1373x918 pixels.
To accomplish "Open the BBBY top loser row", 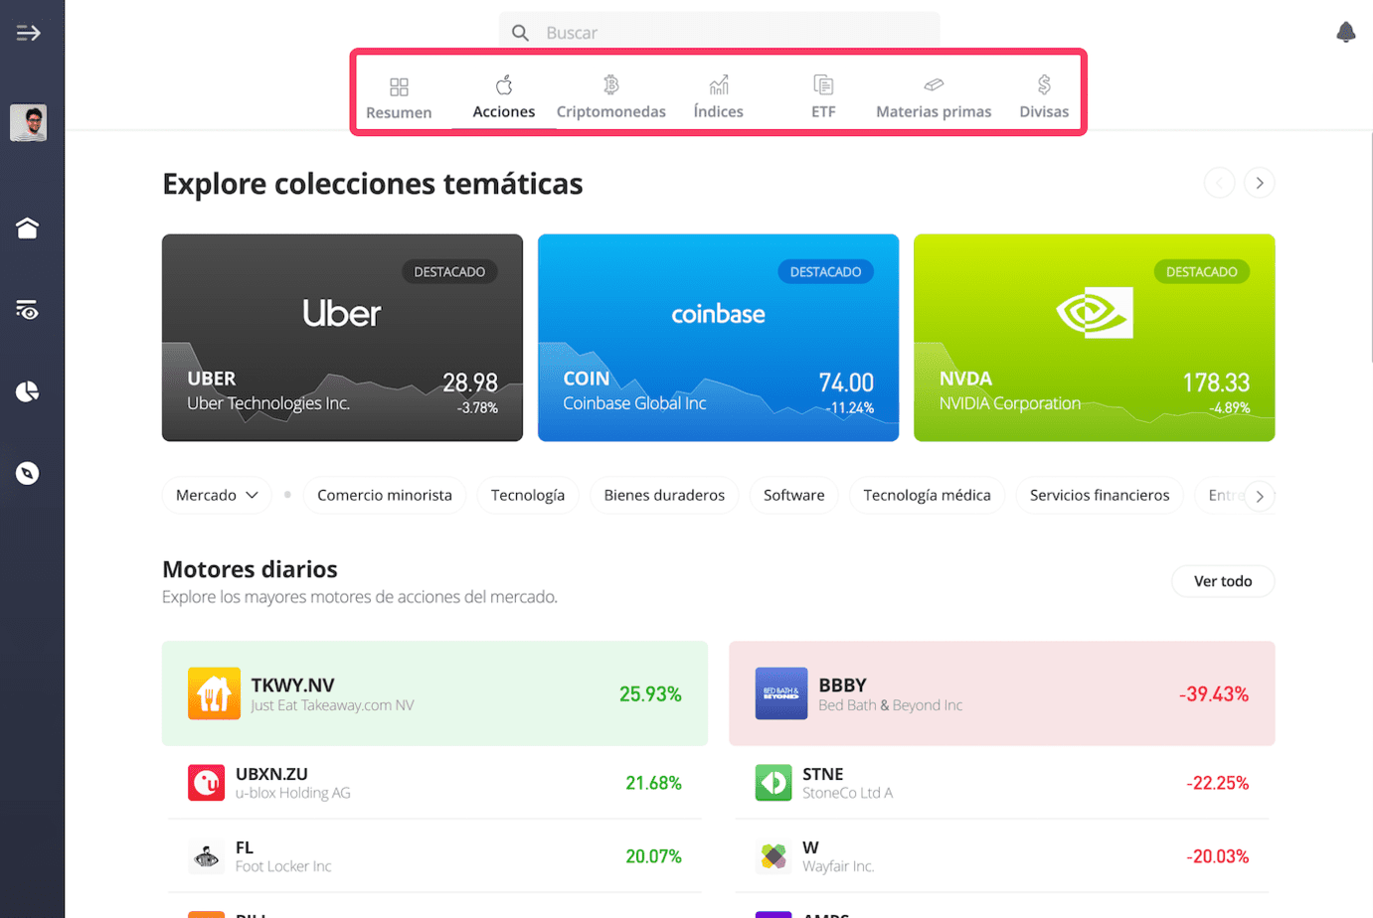I will tap(1002, 693).
